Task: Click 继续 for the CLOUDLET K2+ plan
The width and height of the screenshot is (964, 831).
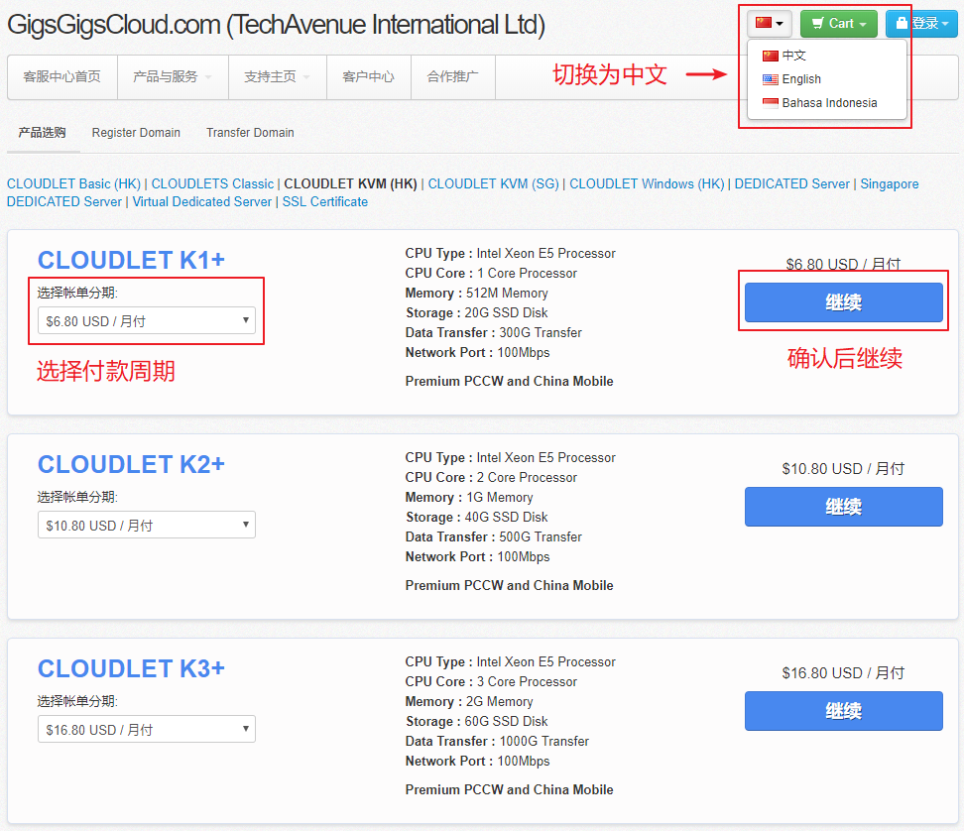Action: (843, 507)
